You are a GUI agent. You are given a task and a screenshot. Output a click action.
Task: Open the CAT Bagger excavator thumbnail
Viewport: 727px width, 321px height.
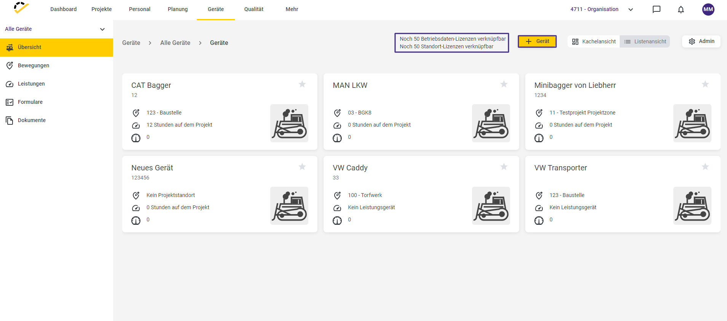coord(289,123)
